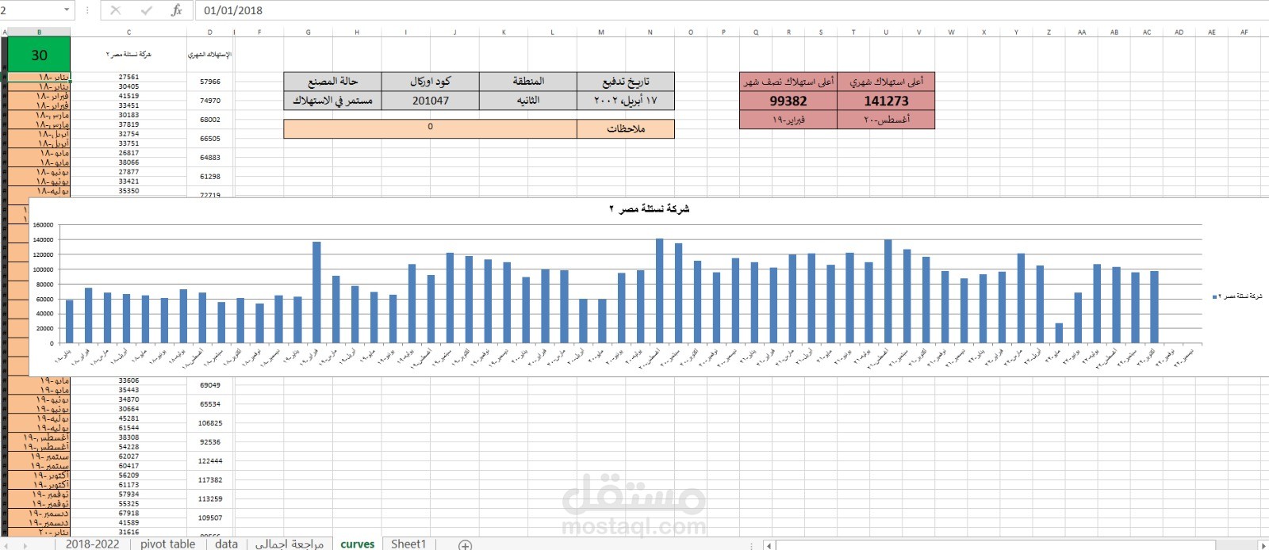
Task: Select column header G
Action: pos(308,32)
